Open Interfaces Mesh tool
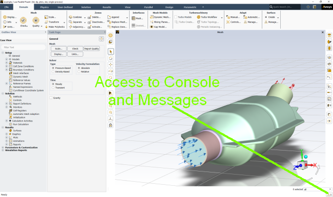Image resolution: width=333 pixels, height=197 pixels. pyautogui.click(x=137, y=18)
